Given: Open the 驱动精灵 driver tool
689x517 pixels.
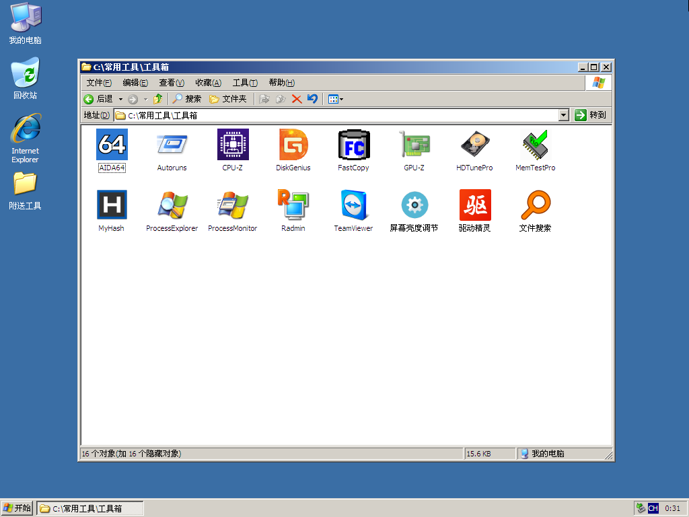Looking at the screenshot, I should coord(474,205).
